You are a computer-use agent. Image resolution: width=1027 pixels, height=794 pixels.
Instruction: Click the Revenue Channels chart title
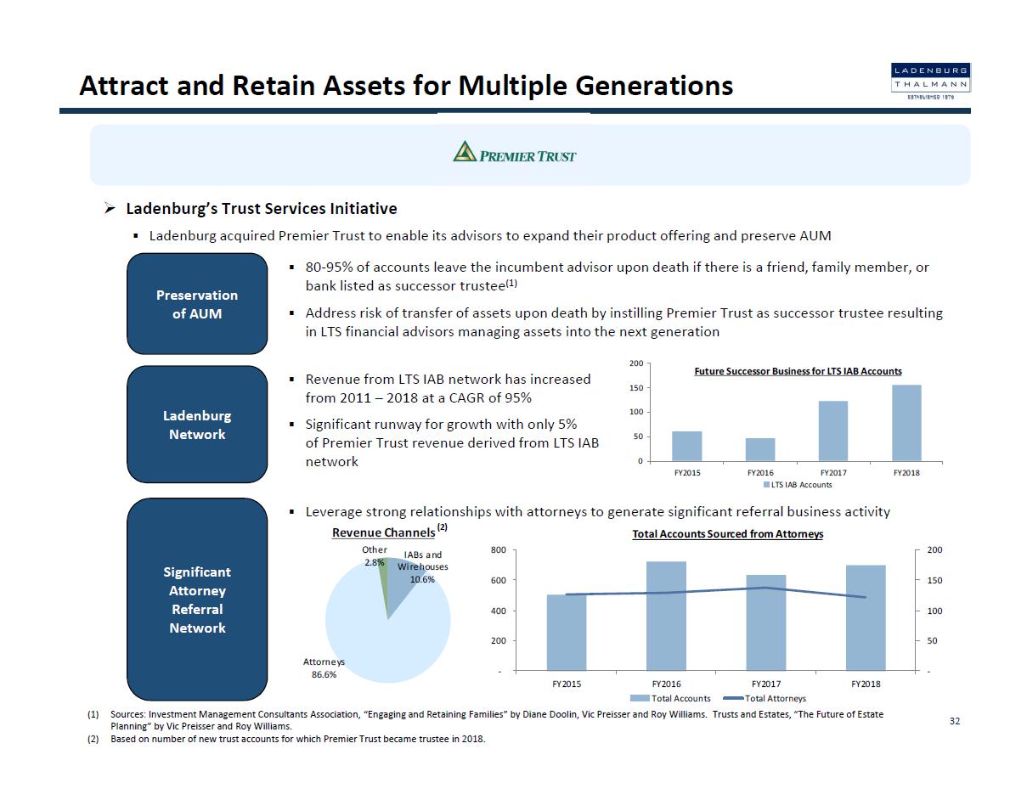pos(383,532)
